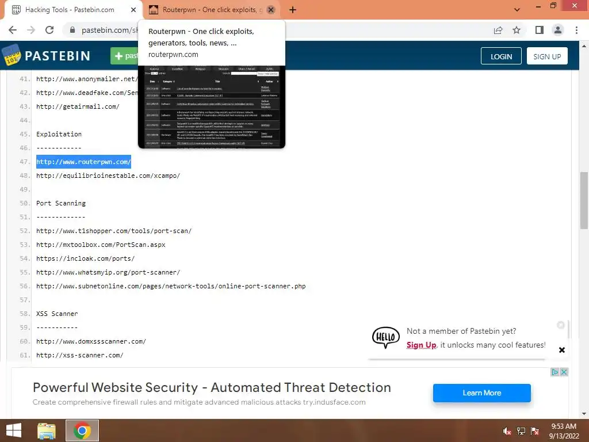The image size is (589, 442).
Task: Close the Hacking Tools Pastebin tab
Action: point(133,10)
